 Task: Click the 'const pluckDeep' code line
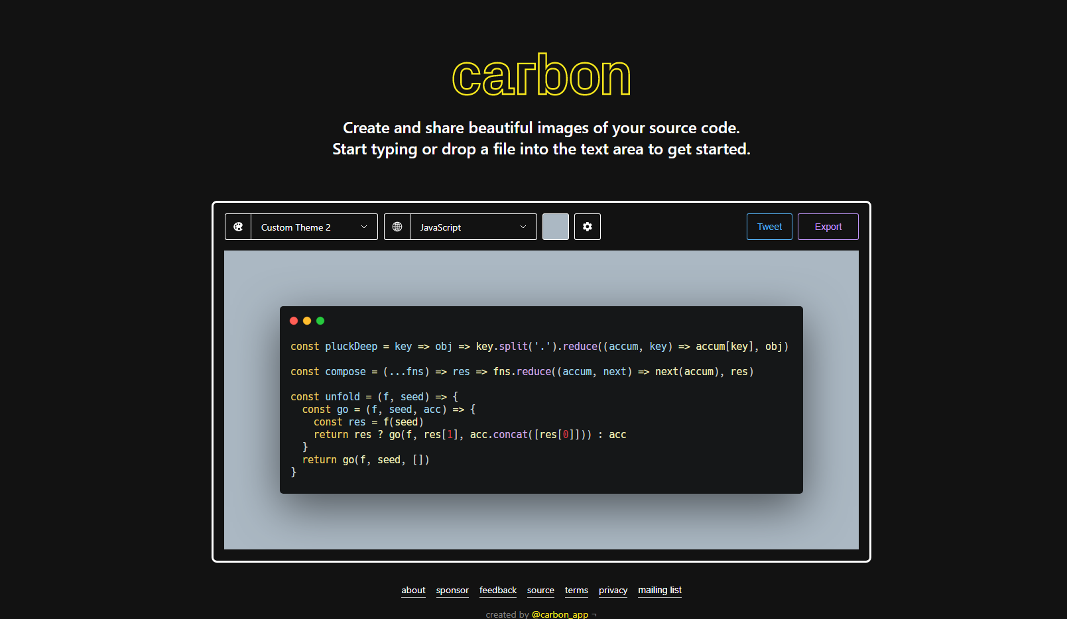[x=539, y=347]
